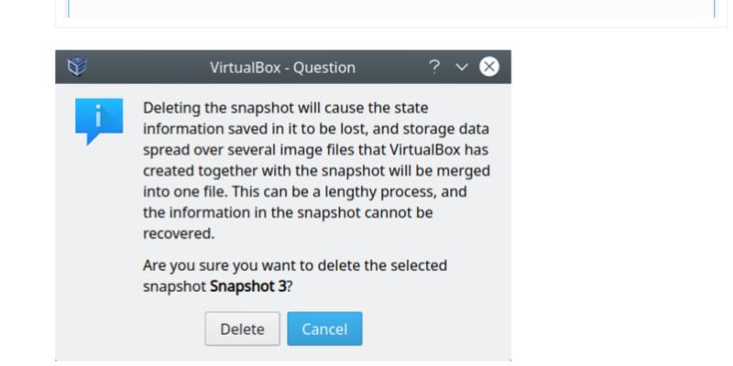Click the "Are you sure you want" question line
Image resolution: width=733 pixels, height=366 pixels.
pyautogui.click(x=294, y=265)
